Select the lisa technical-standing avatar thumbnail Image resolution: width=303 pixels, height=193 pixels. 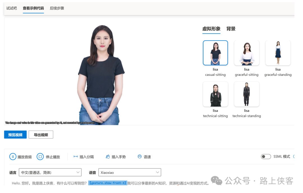[247, 94]
